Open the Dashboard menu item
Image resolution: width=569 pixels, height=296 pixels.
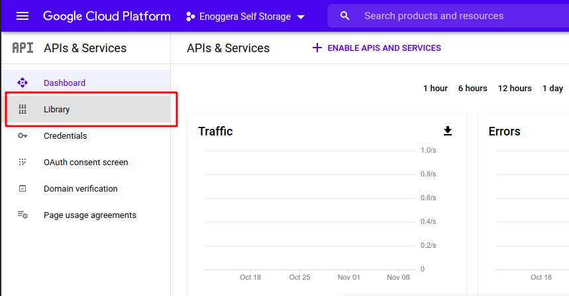[86, 83]
